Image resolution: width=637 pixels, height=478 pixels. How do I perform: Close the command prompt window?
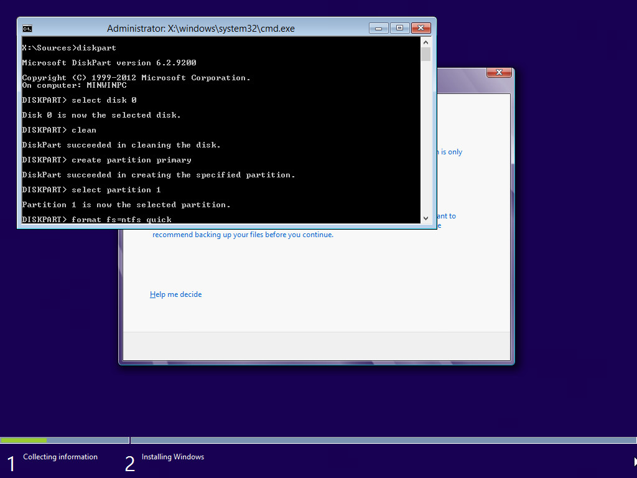point(421,28)
